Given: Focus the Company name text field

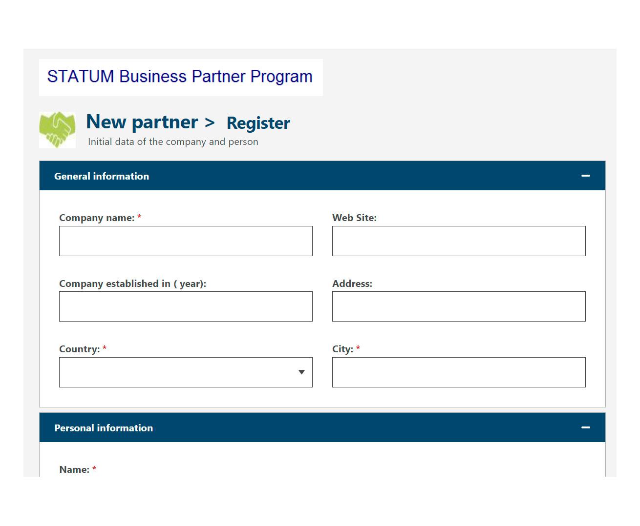Looking at the screenshot, I should coord(186,241).
